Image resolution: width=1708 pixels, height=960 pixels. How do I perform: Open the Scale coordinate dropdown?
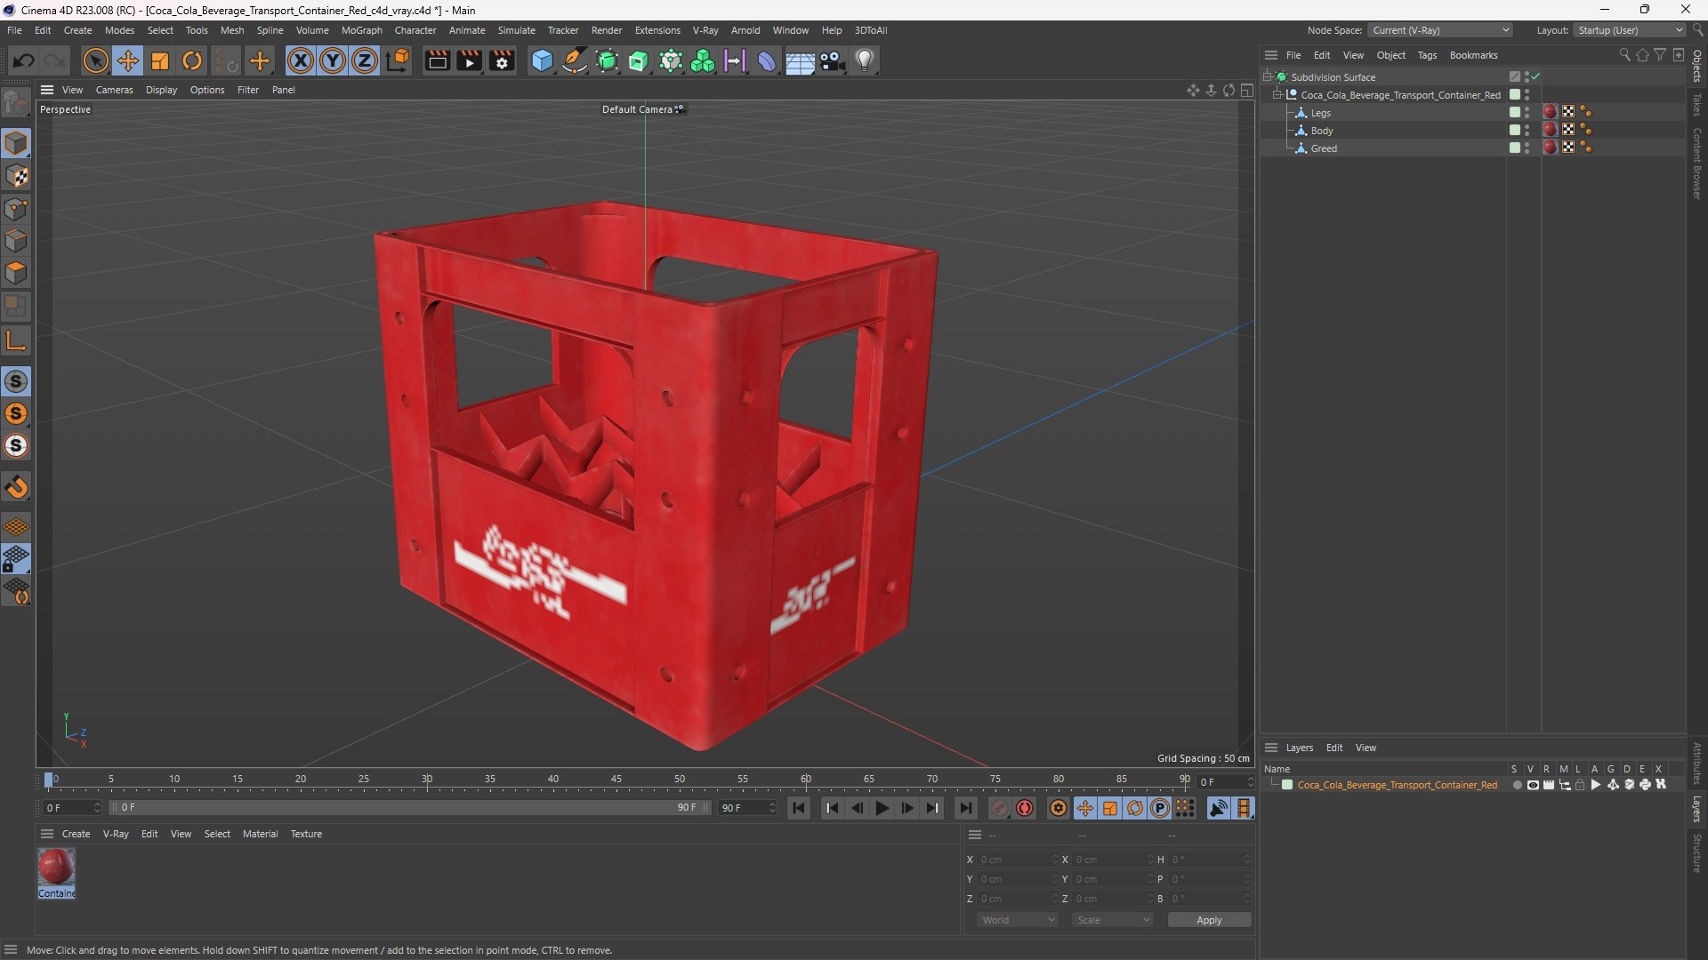click(1112, 920)
